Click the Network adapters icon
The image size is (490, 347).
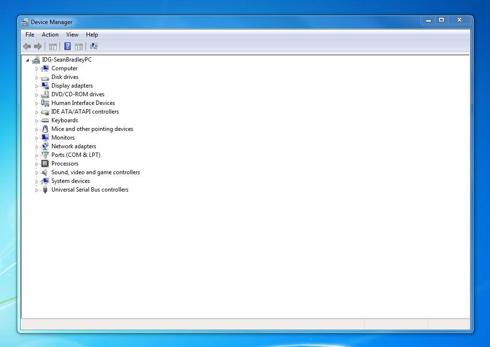(x=45, y=146)
